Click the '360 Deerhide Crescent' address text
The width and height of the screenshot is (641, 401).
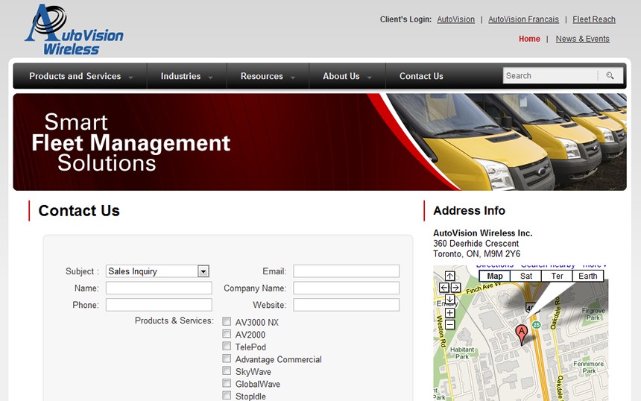[x=476, y=243]
